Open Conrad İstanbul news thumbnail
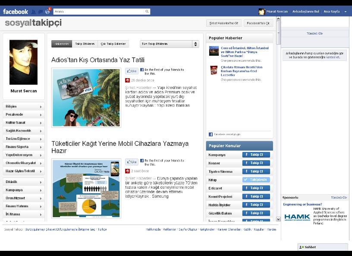352x256 pixels. tap(214, 51)
